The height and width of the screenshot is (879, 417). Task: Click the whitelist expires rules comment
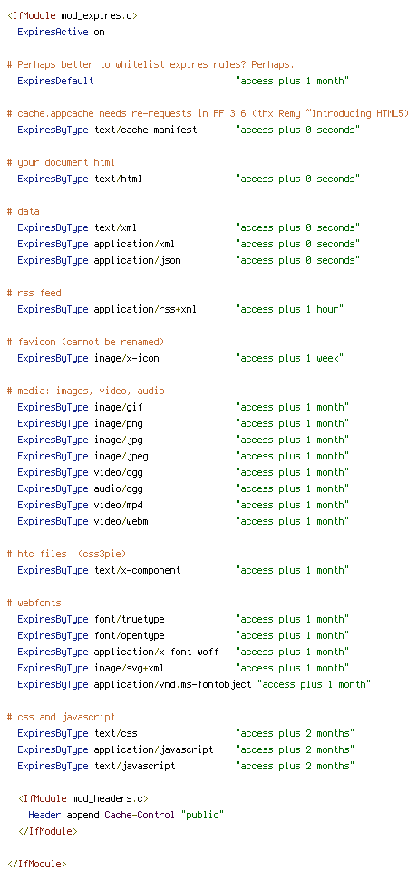pyautogui.click(x=150, y=65)
